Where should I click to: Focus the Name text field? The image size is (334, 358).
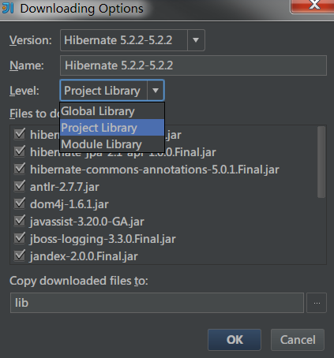pos(193,65)
